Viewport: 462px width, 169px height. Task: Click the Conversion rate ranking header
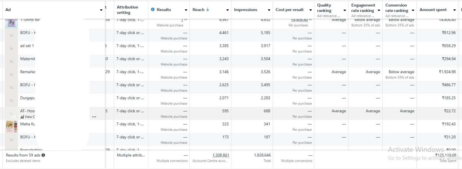click(x=396, y=8)
